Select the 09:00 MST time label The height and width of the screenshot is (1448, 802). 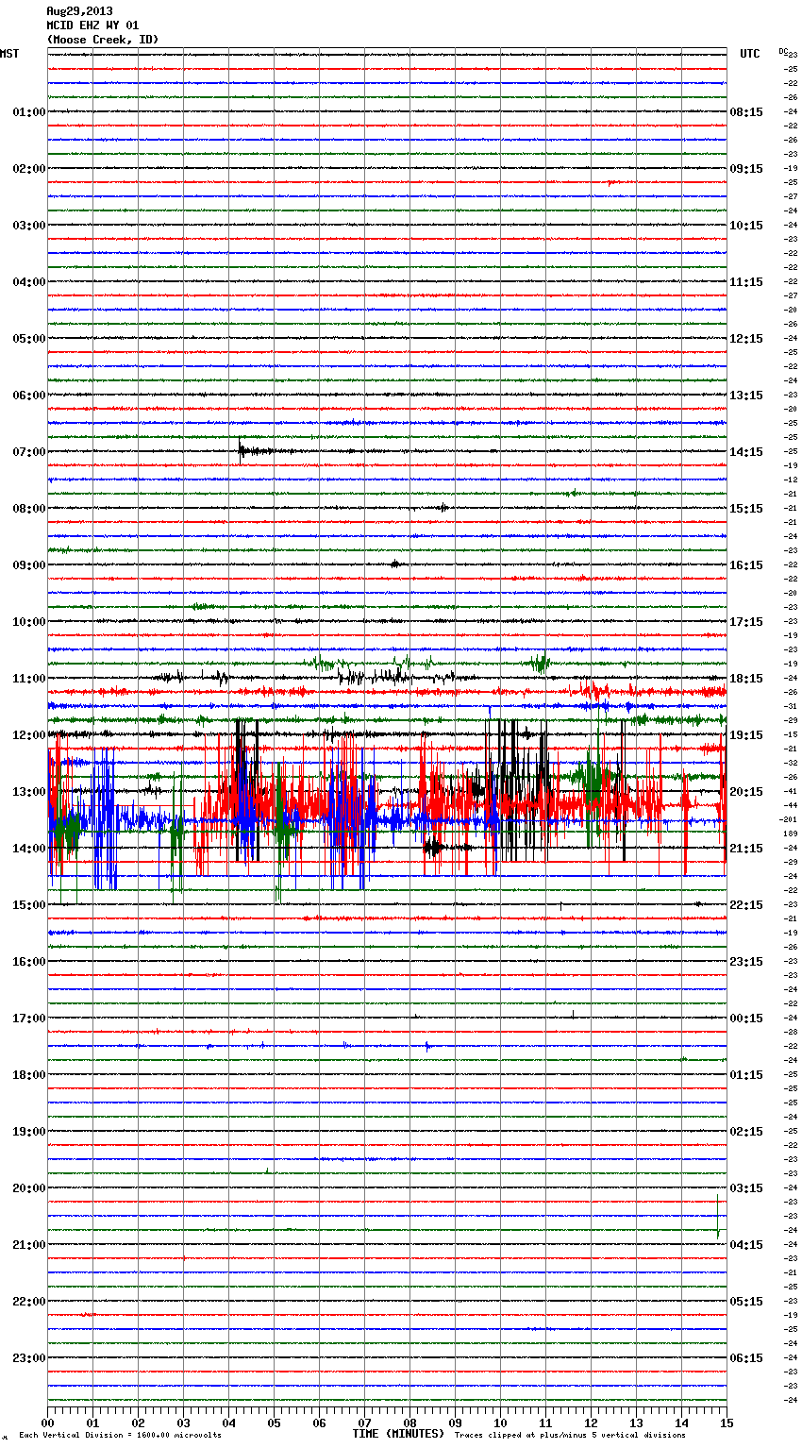coord(29,565)
